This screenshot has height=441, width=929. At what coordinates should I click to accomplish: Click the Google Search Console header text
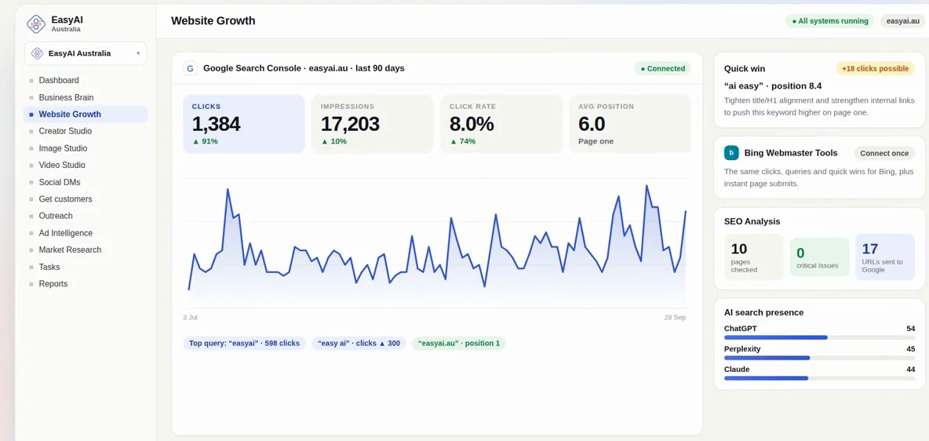point(304,68)
